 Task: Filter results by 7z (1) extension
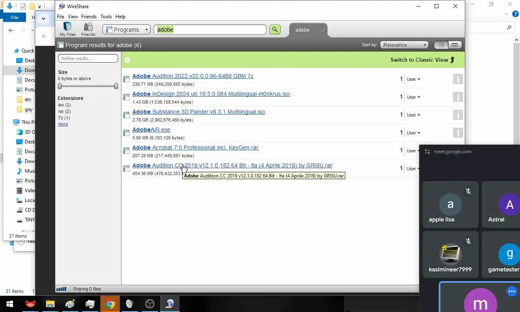(x=64, y=118)
